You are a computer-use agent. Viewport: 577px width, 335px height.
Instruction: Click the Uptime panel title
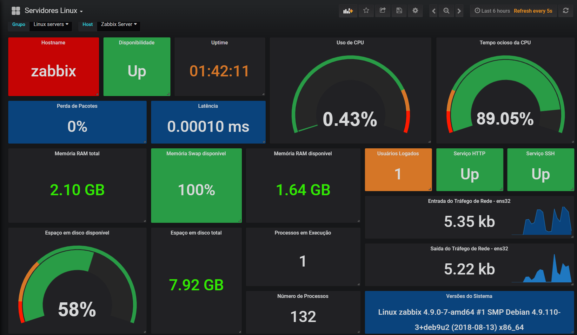(219, 42)
